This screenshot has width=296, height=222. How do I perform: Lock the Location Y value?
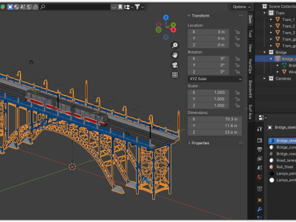pyautogui.click(x=237, y=39)
